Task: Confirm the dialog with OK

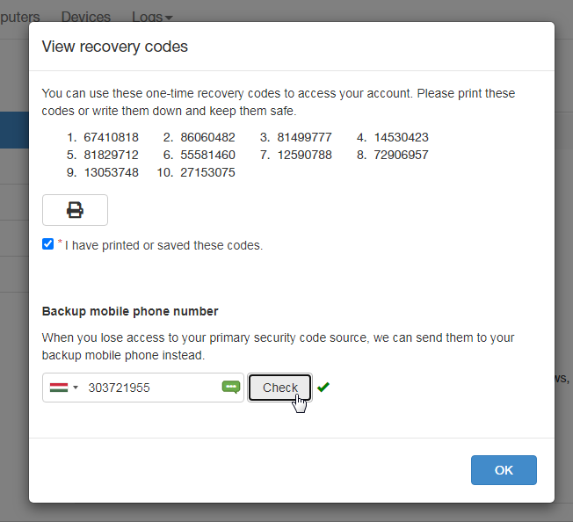Action: point(504,470)
